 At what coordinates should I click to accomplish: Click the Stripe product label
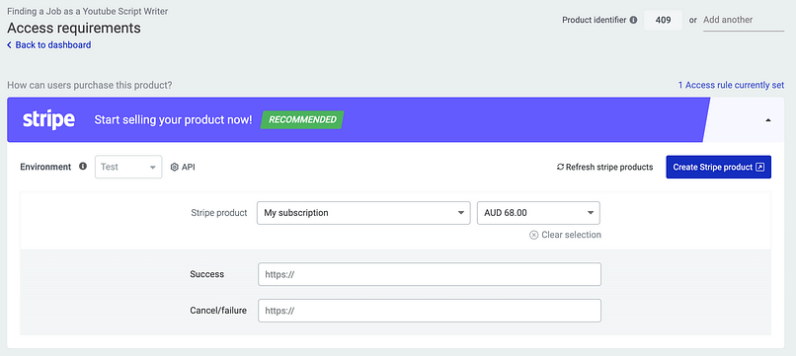point(219,213)
